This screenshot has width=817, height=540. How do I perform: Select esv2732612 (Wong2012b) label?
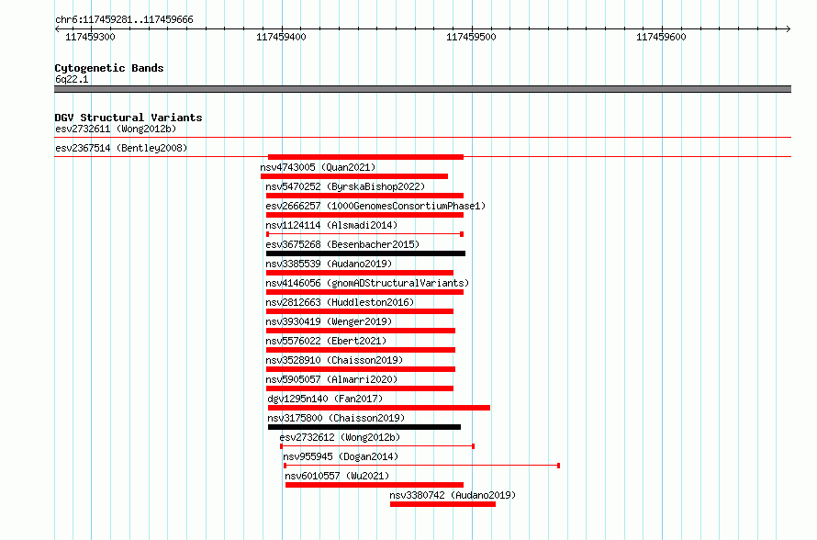click(x=340, y=437)
